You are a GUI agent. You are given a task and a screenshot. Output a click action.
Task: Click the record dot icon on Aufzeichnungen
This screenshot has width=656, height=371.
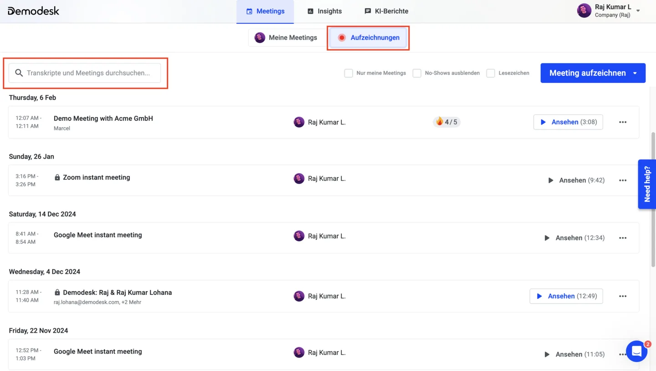coord(342,38)
